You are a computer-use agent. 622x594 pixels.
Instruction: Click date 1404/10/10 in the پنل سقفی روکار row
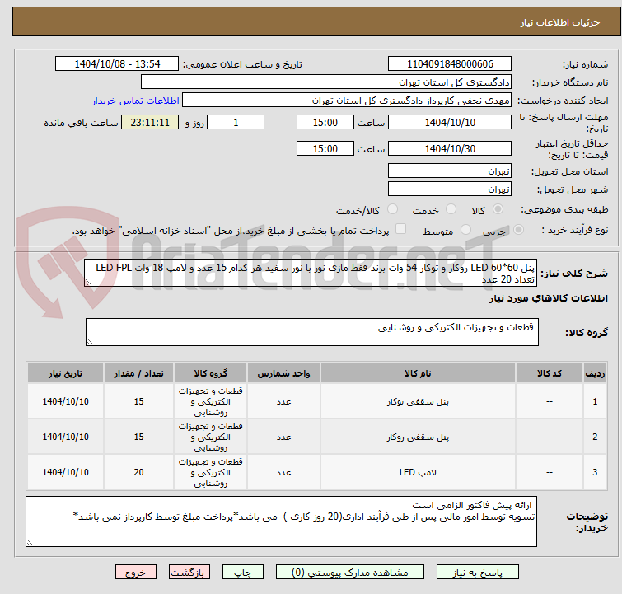click(65, 437)
